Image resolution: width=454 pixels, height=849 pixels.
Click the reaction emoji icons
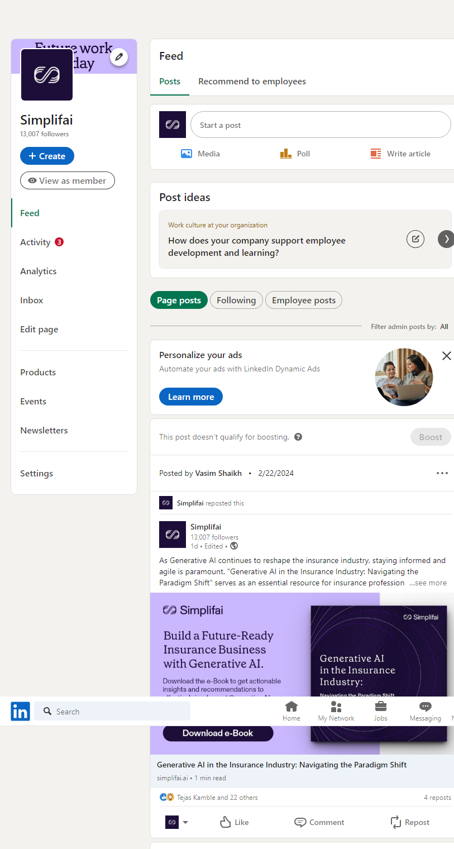[x=167, y=797]
